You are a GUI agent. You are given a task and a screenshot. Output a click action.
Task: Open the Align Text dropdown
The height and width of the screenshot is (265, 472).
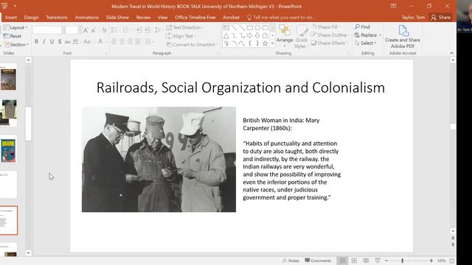181,36
